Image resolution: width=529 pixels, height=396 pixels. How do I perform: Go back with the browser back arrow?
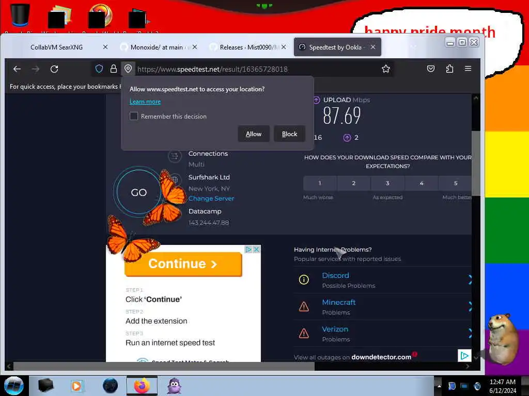tap(17, 69)
